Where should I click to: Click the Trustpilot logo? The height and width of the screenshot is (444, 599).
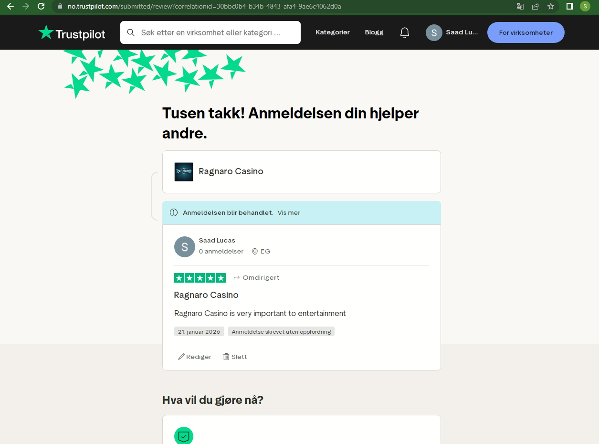[x=72, y=32]
